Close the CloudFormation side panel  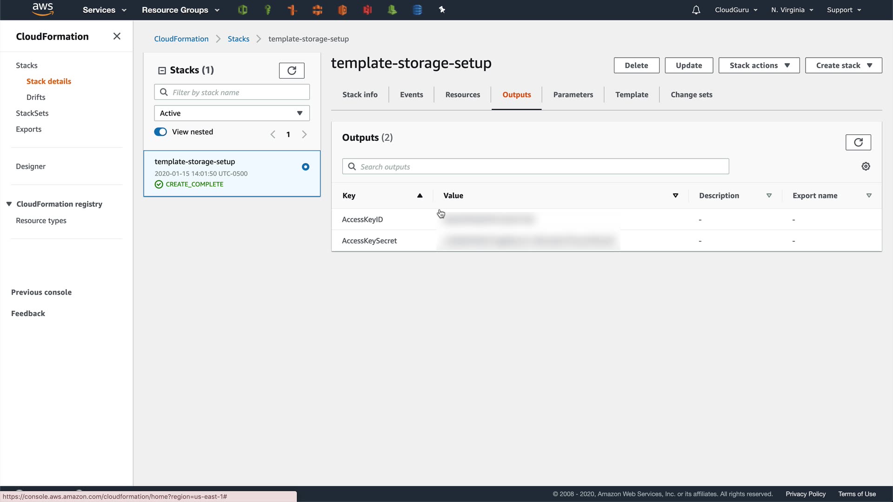117,36
